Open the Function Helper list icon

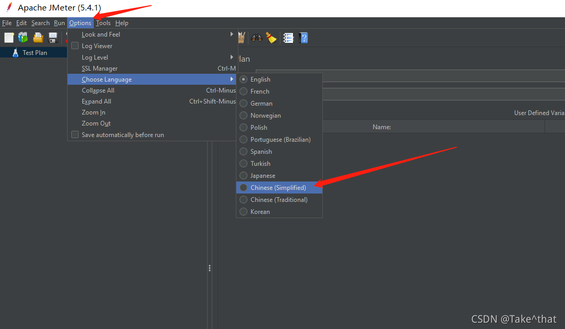288,38
